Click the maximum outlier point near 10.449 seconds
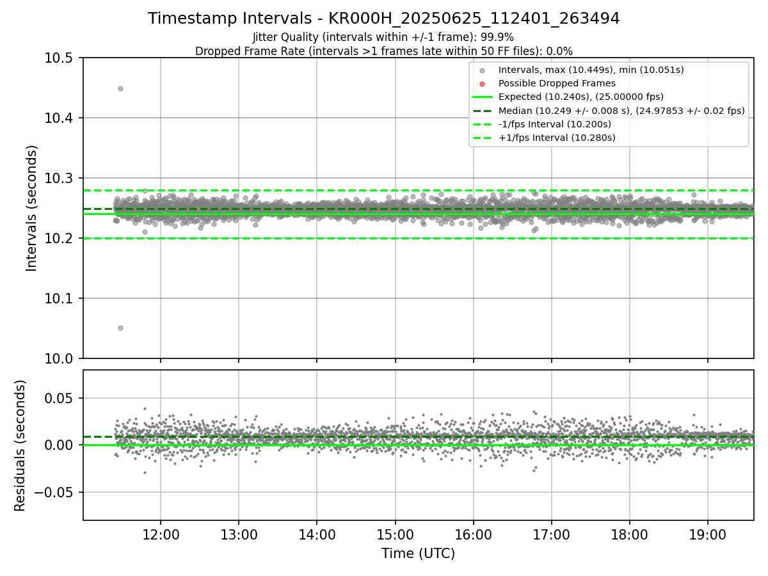The width and height of the screenshot is (768, 576). click(120, 88)
